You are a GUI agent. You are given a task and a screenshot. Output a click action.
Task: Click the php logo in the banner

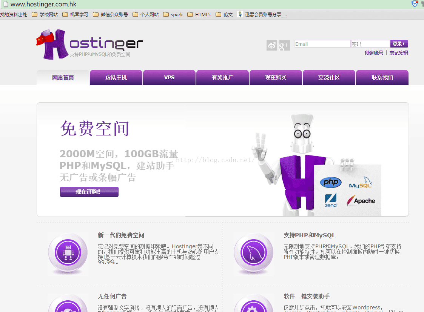click(331, 182)
